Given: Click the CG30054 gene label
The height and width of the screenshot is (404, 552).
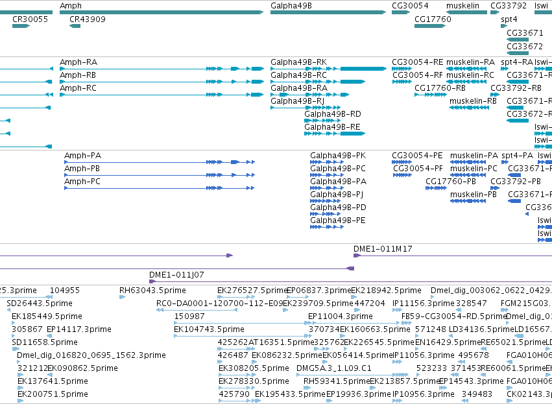Looking at the screenshot, I should tap(410, 6).
